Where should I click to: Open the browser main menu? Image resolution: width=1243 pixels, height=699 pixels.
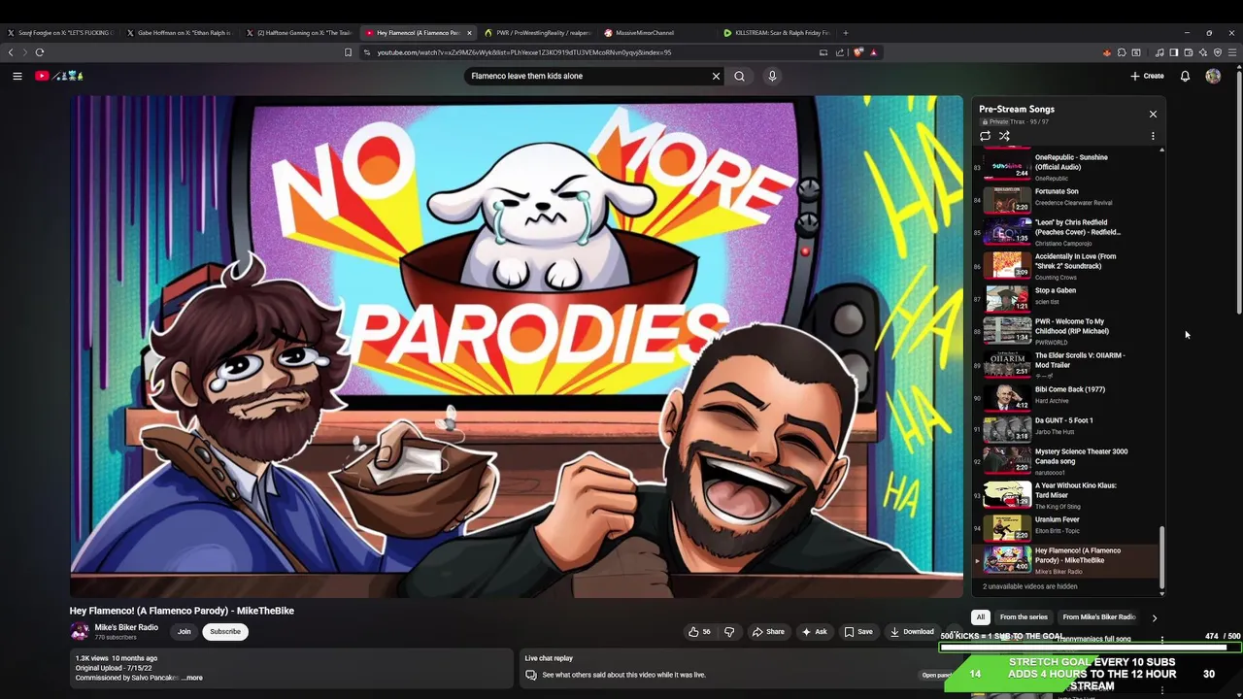tap(1232, 52)
